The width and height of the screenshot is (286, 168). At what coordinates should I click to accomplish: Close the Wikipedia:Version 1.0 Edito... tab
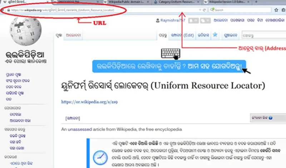coord(248,2)
